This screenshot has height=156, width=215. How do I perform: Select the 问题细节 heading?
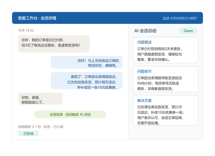point(144,71)
